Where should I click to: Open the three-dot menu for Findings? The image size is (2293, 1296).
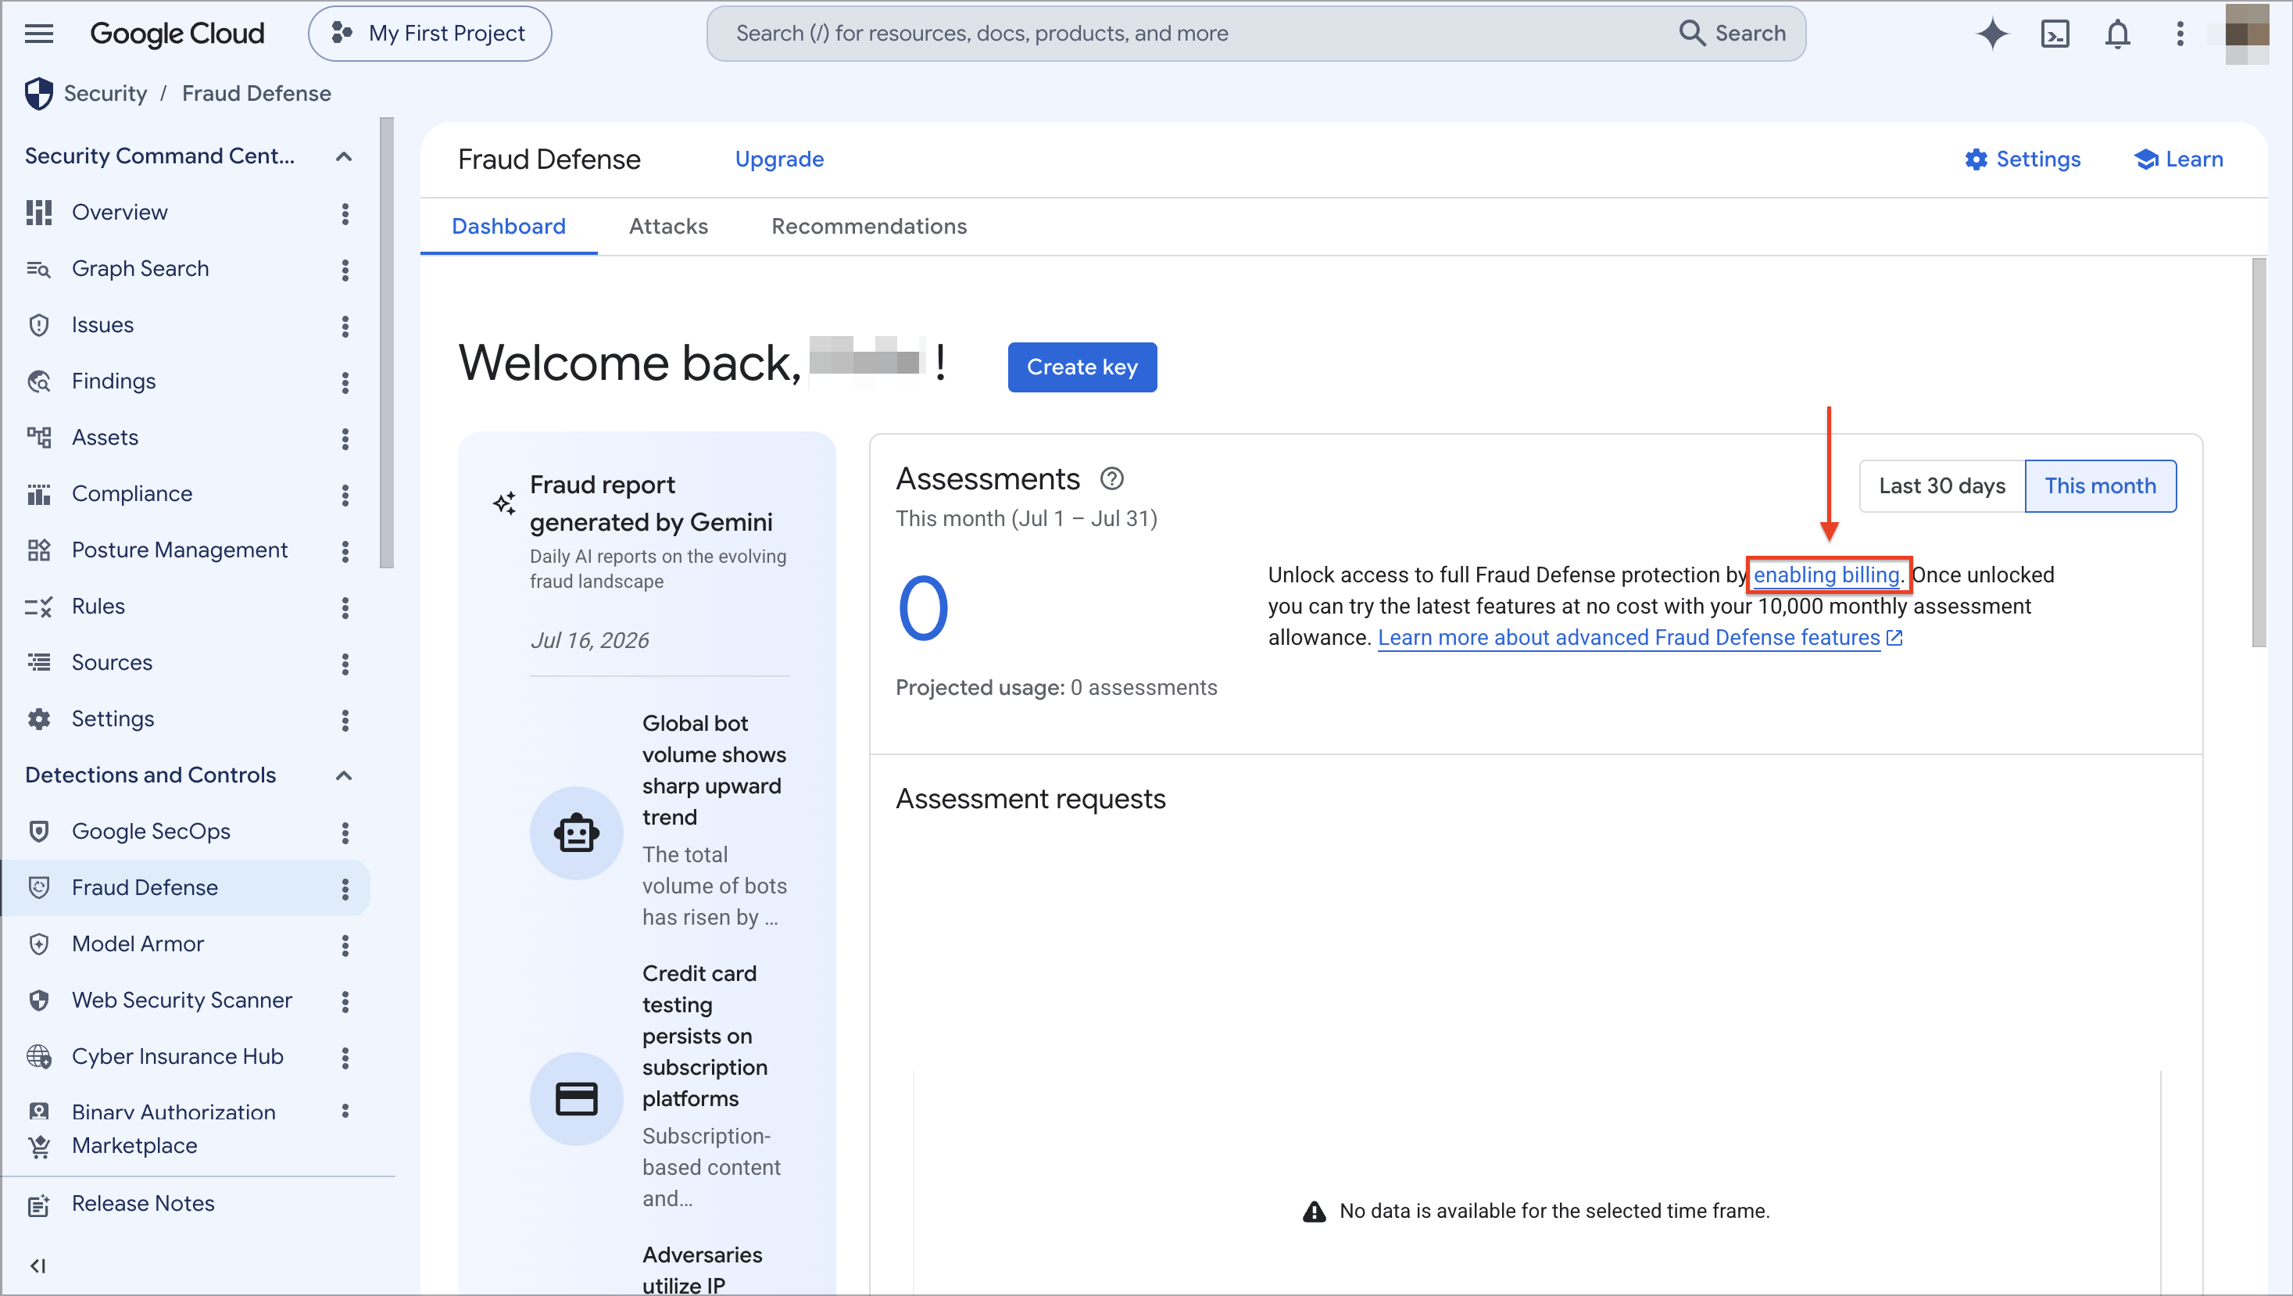coord(345,382)
